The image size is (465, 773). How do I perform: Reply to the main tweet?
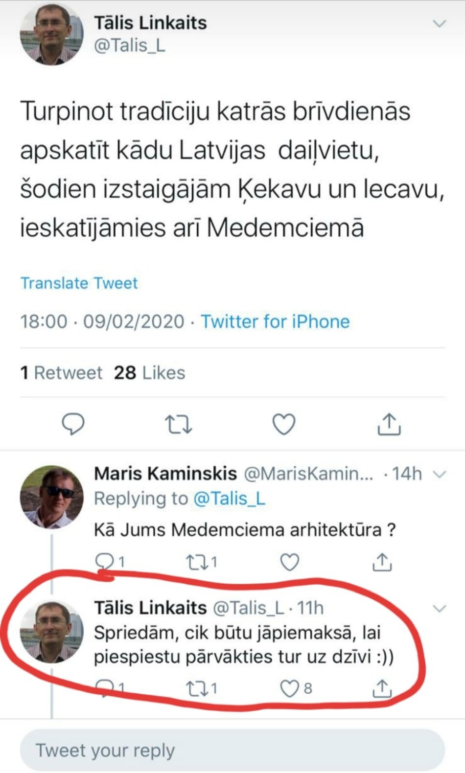73,424
